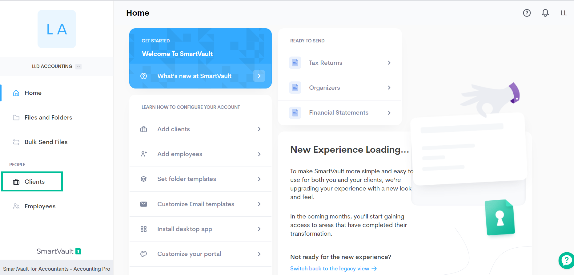
Task: Click the green keyhole SmartVault file graphic
Action: [500, 218]
